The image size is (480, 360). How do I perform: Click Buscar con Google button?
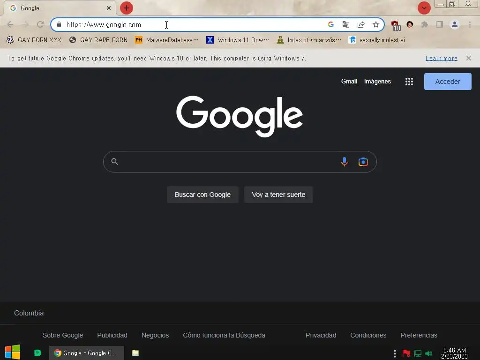pos(202,195)
